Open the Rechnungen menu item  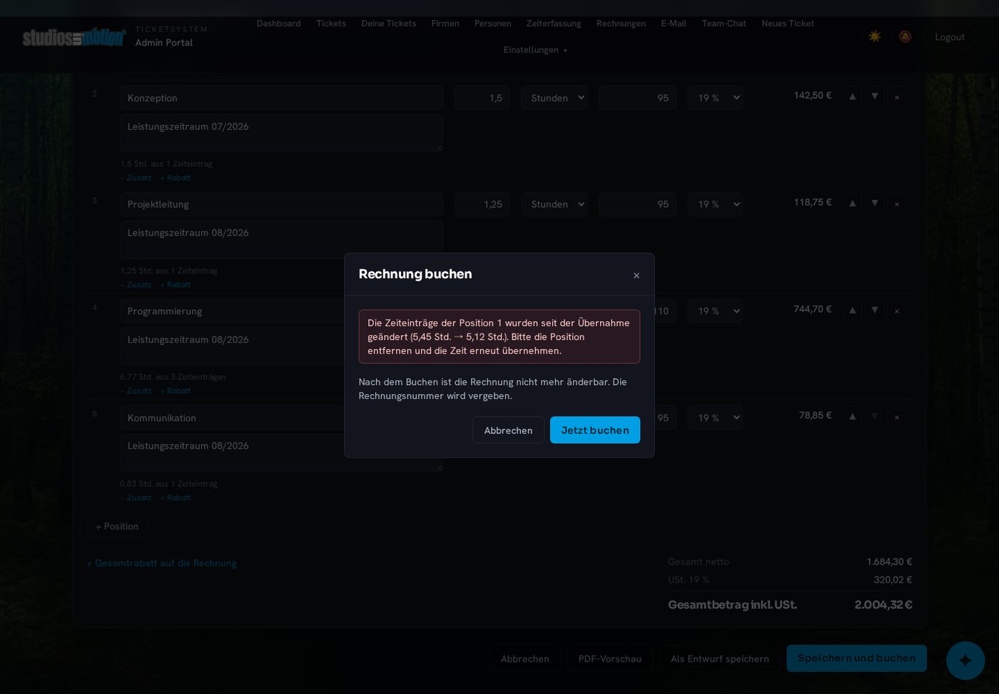[x=621, y=24]
